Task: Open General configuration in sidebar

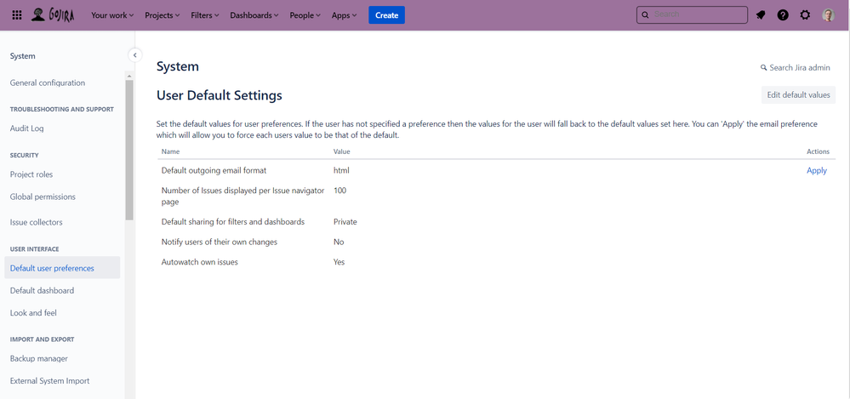Action: (47, 83)
